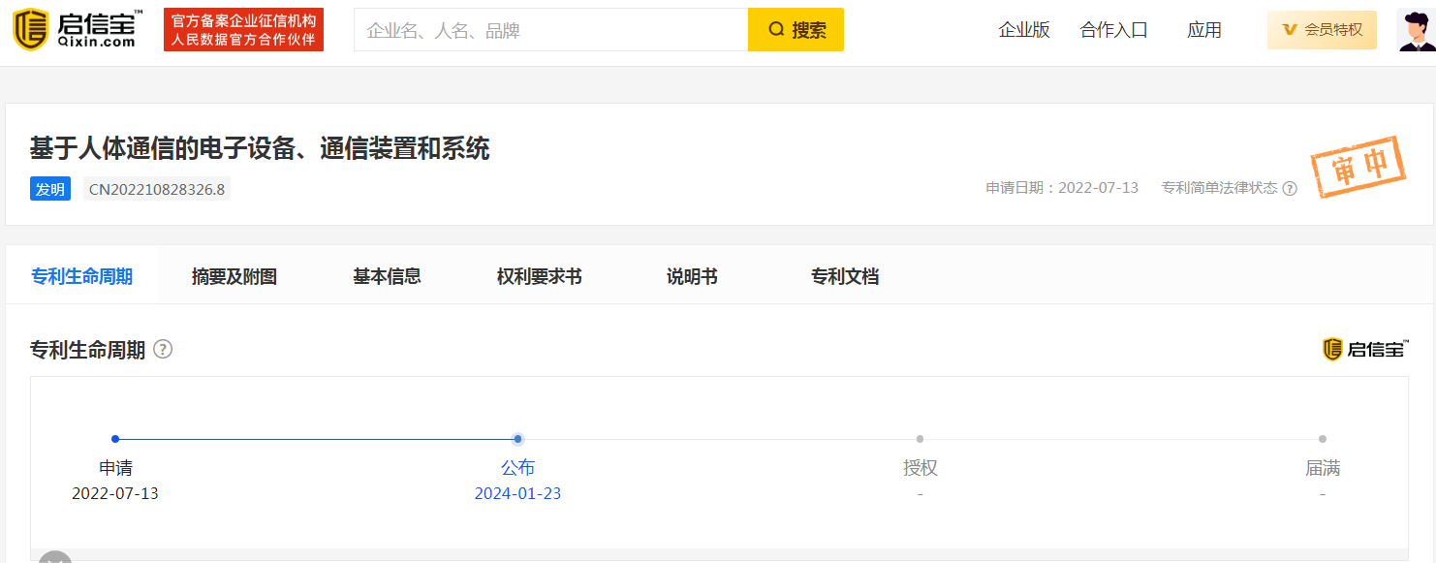1436x563 pixels.
Task: Click the user avatar icon
Action: [1415, 30]
